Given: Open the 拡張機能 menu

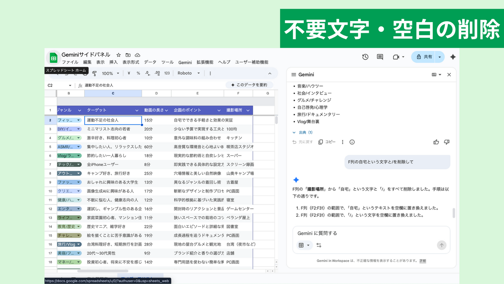Looking at the screenshot, I should click(x=205, y=62).
